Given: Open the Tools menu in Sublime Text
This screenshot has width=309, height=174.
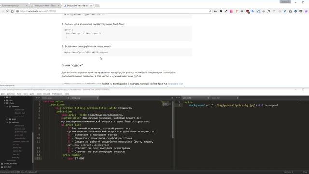Looking at the screenshot, I should click(x=39, y=94).
